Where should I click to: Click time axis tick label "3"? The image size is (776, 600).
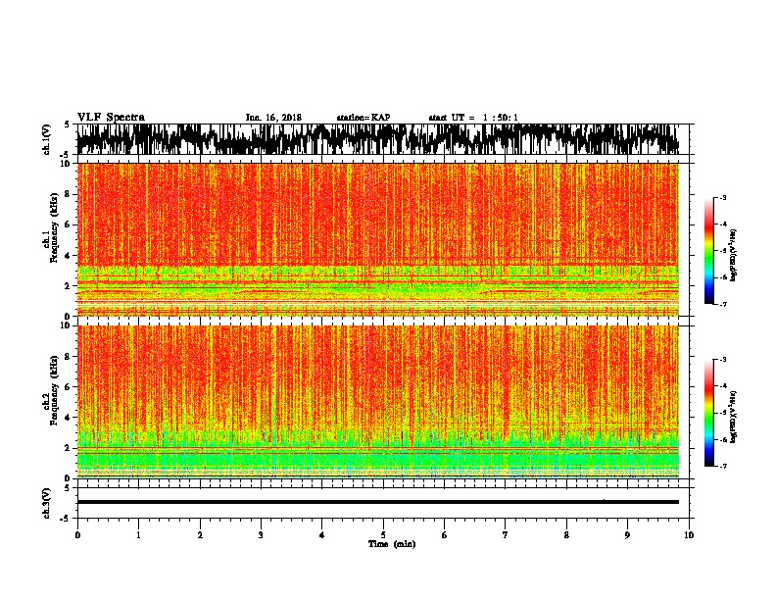(261, 535)
